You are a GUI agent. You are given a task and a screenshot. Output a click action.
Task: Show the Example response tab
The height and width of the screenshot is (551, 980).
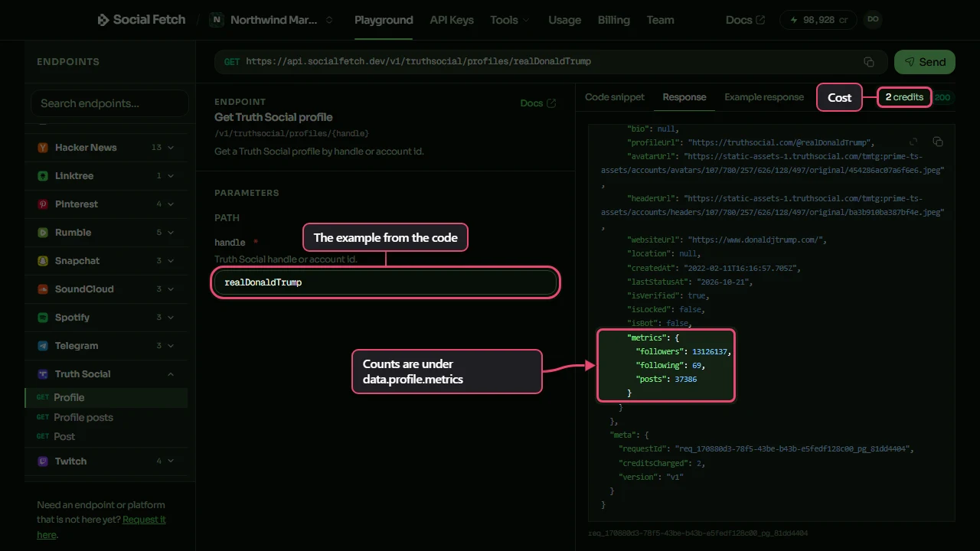click(764, 97)
